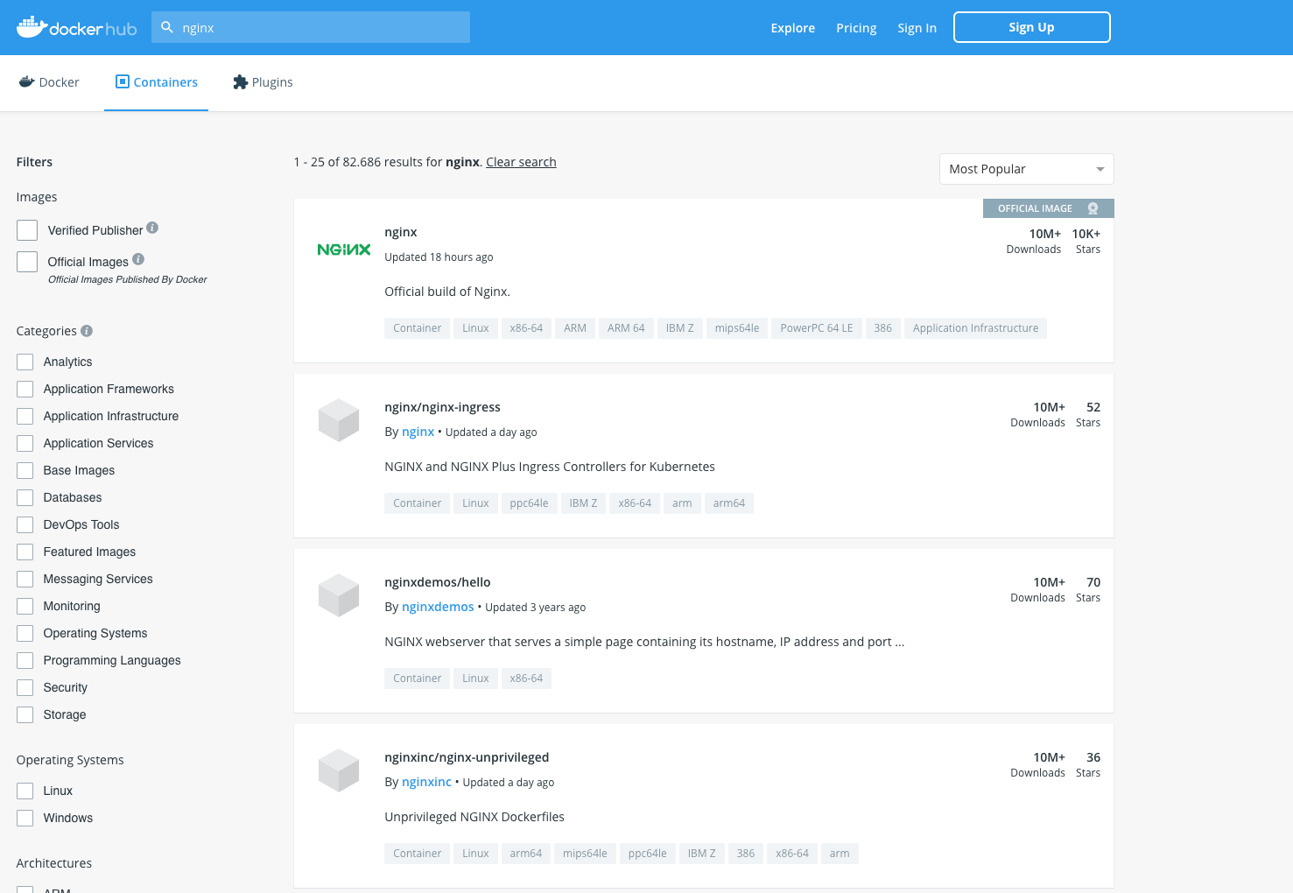Screen dimensions: 1293x893
Task: Open the Explore menu item
Action: [x=792, y=27]
